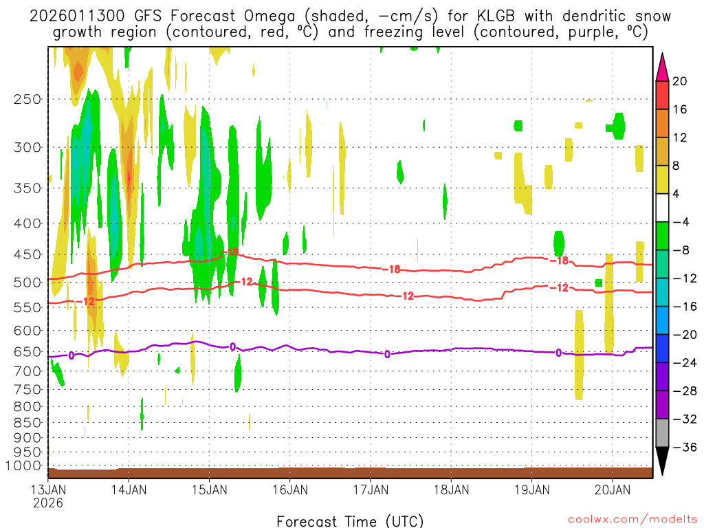704x528 pixels.
Task: Click the 450 pressure level label
Action: [x=27, y=254]
